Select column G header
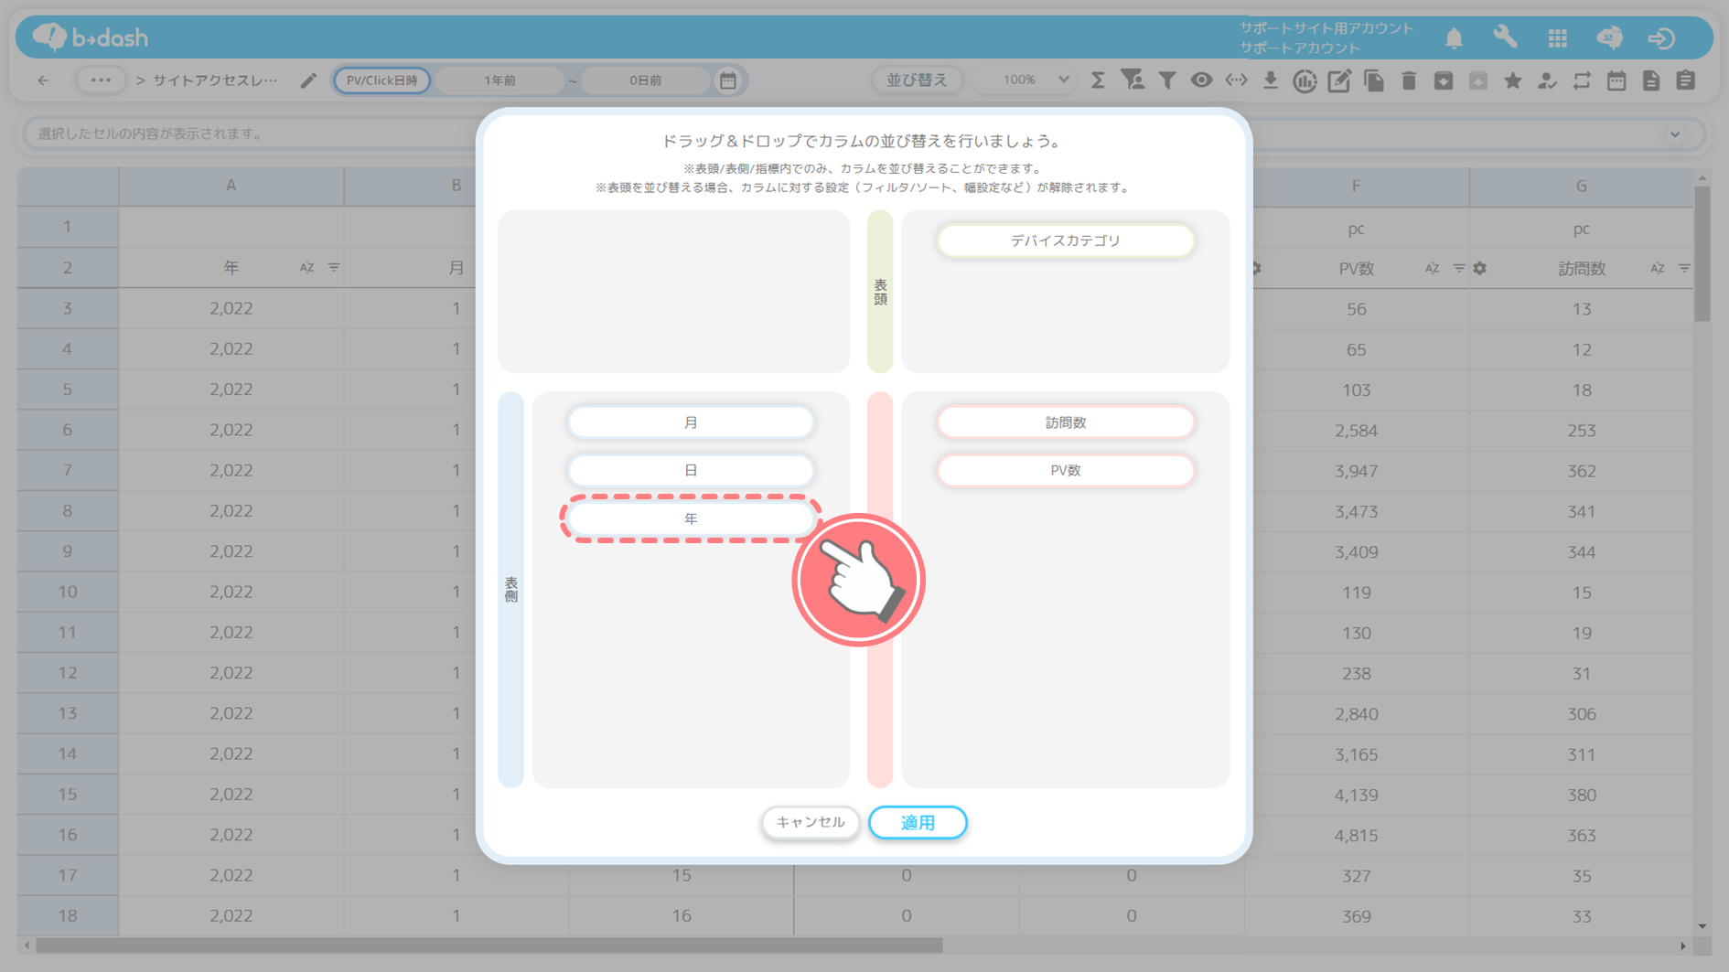 (x=1582, y=186)
